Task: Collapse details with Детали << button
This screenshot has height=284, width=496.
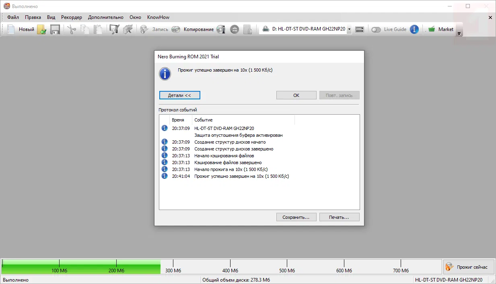Action: click(179, 95)
